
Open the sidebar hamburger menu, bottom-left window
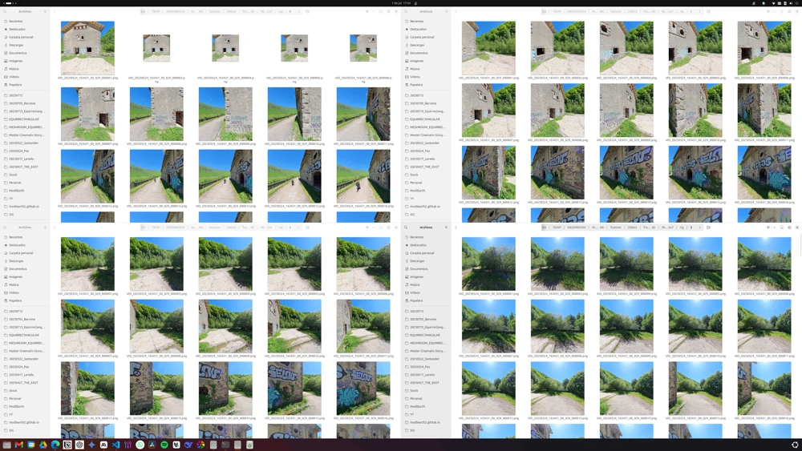click(x=45, y=228)
